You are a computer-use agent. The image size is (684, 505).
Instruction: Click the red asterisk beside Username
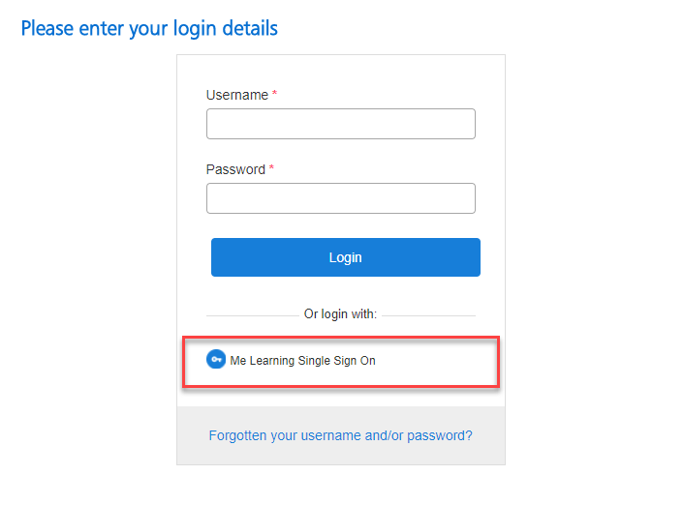(x=274, y=93)
